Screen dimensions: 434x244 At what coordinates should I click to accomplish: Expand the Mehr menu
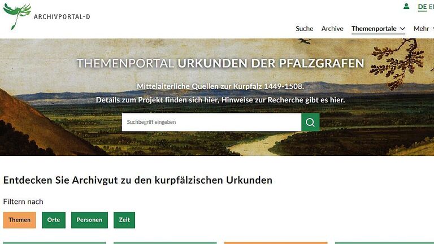tap(423, 28)
